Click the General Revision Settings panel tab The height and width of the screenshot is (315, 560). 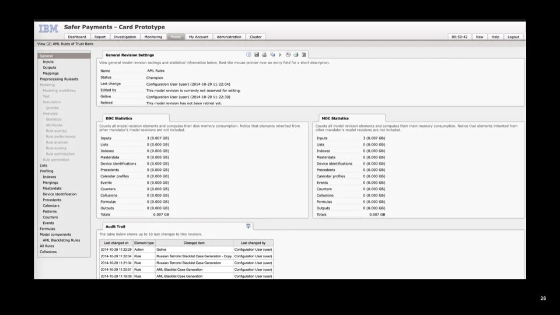click(x=129, y=55)
